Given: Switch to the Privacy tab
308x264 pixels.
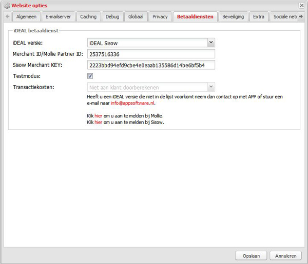Looking at the screenshot, I should click(x=160, y=17).
